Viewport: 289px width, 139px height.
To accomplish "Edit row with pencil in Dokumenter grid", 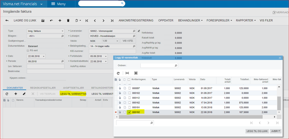I will (x=24, y=94).
